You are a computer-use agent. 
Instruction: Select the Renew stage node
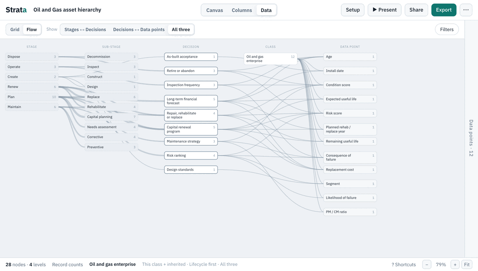click(x=32, y=87)
